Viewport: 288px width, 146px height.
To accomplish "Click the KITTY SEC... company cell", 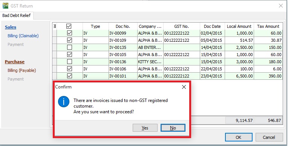I will pyautogui.click(x=150, y=62).
